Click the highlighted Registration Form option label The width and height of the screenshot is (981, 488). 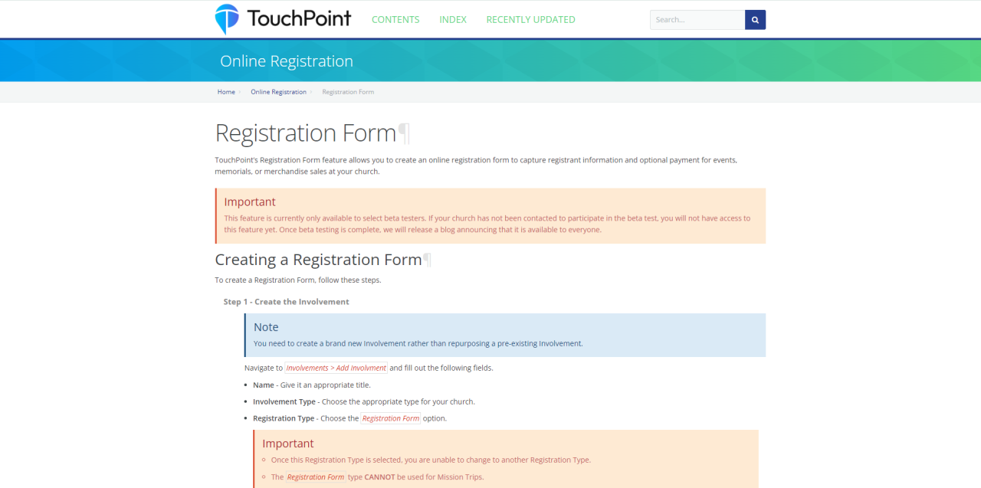[391, 418]
